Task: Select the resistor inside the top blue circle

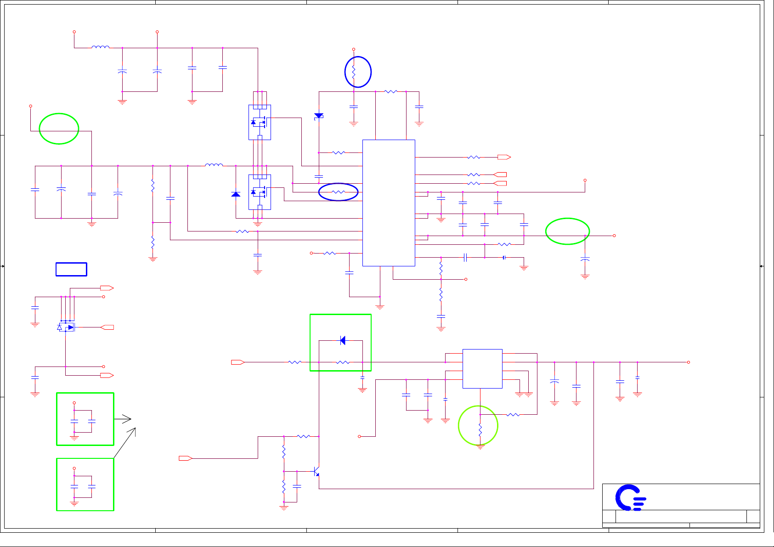Action: [354, 72]
